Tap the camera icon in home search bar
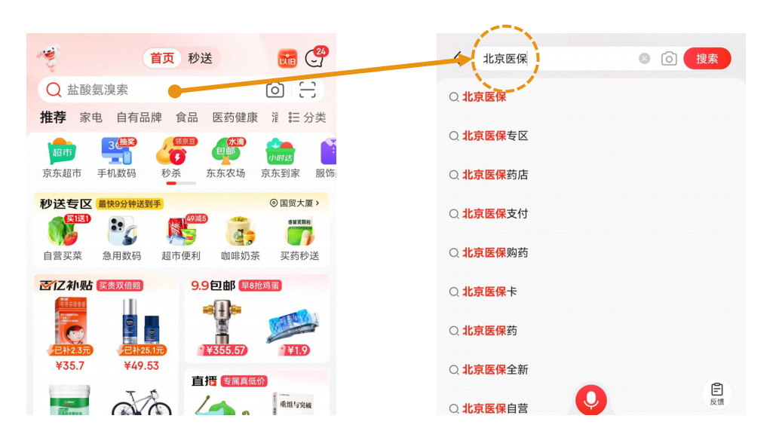The height and width of the screenshot is (437, 779). pyautogui.click(x=274, y=90)
